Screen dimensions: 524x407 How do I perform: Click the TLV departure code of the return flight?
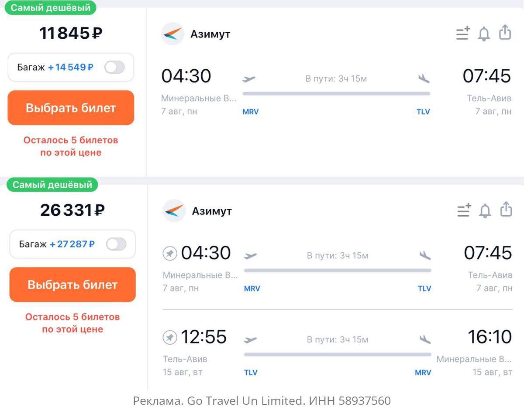[x=251, y=373]
